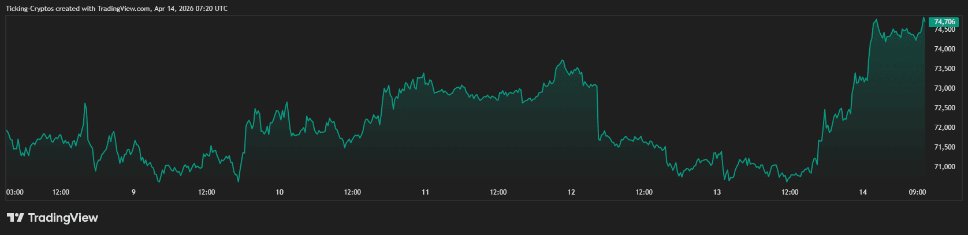This screenshot has width=968, height=235.
Task: Select the 73,000 price axis label
Action: coord(944,88)
